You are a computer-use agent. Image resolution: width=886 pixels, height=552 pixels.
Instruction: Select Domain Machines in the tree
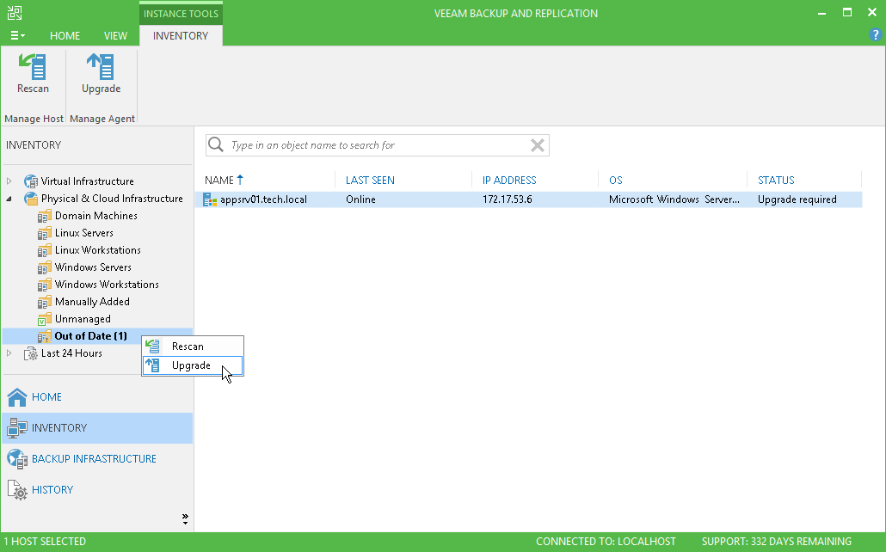tap(96, 216)
